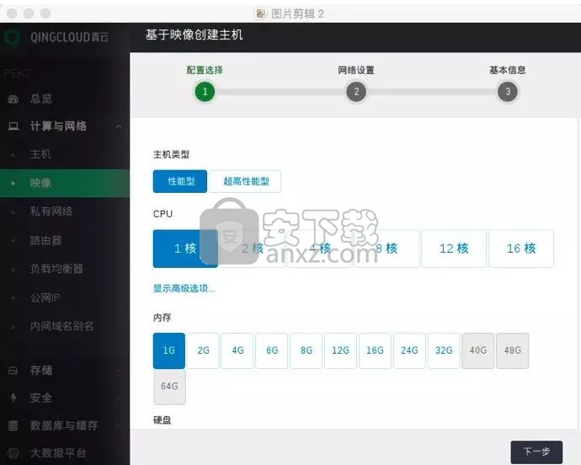Choose 4 核 CPU option
Image resolution: width=581 pixels, height=465 pixels.
point(320,249)
